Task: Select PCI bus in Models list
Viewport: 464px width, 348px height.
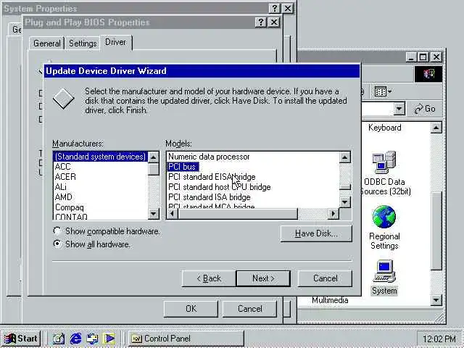Action: coord(182,167)
